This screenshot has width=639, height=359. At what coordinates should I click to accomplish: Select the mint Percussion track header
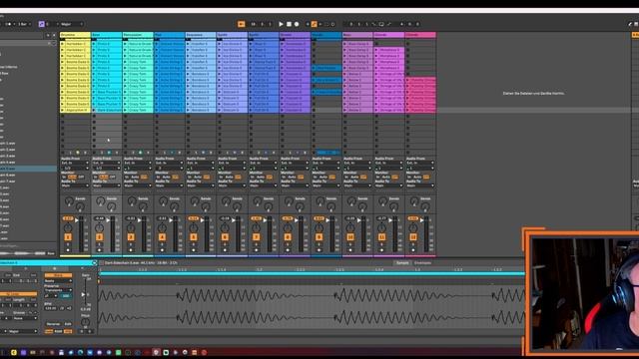[138, 35]
